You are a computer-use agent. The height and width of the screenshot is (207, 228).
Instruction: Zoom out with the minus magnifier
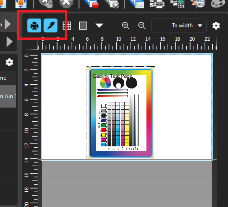(x=142, y=25)
